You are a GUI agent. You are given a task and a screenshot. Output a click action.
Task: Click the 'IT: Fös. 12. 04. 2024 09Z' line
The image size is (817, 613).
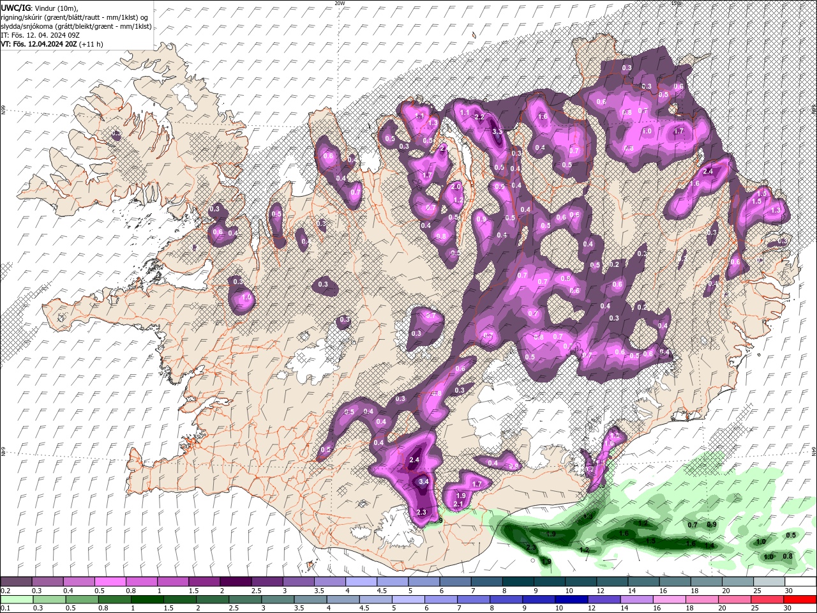point(40,35)
